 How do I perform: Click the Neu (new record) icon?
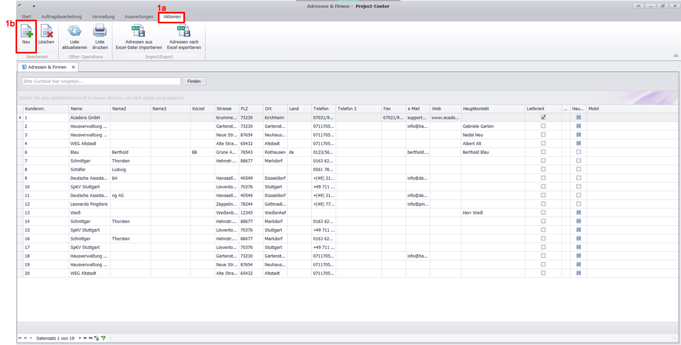coord(26,32)
